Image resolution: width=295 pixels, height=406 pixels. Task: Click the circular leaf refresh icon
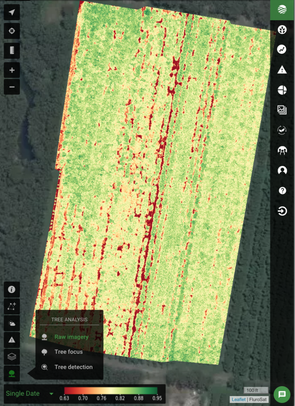coord(282,130)
